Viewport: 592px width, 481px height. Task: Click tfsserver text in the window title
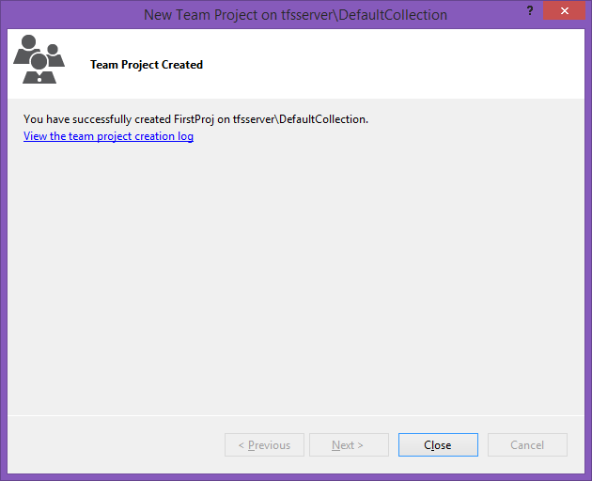(x=308, y=15)
